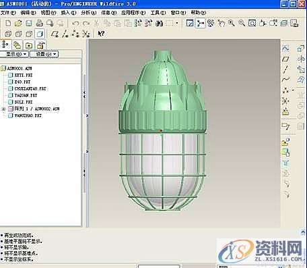
Task: Open the reorient view tool
Action: 263,23
